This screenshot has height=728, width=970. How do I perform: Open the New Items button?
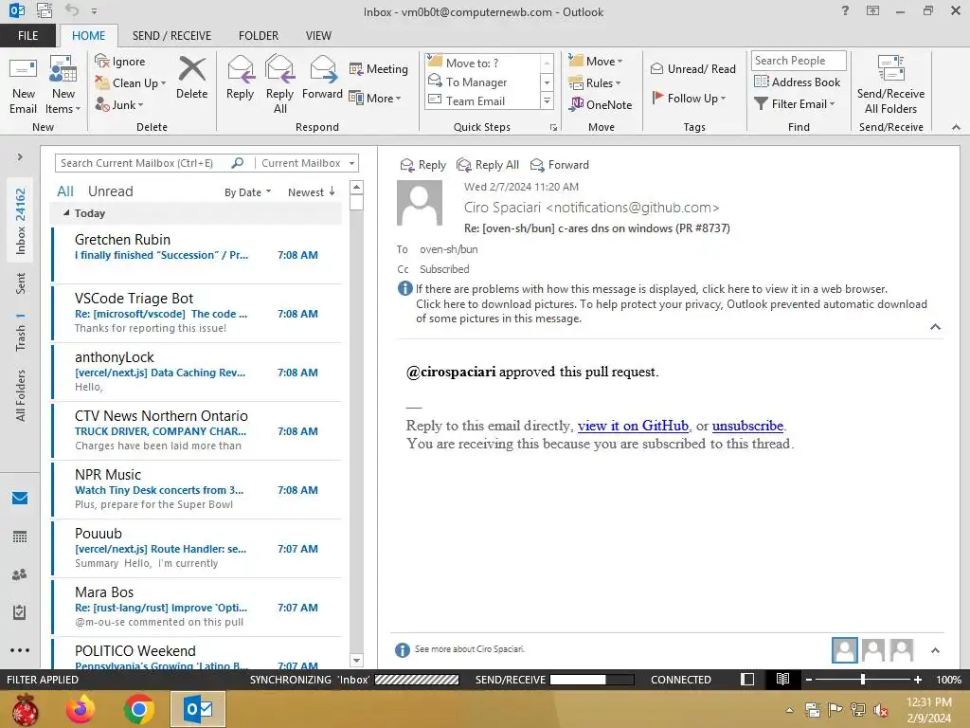pyautogui.click(x=63, y=86)
